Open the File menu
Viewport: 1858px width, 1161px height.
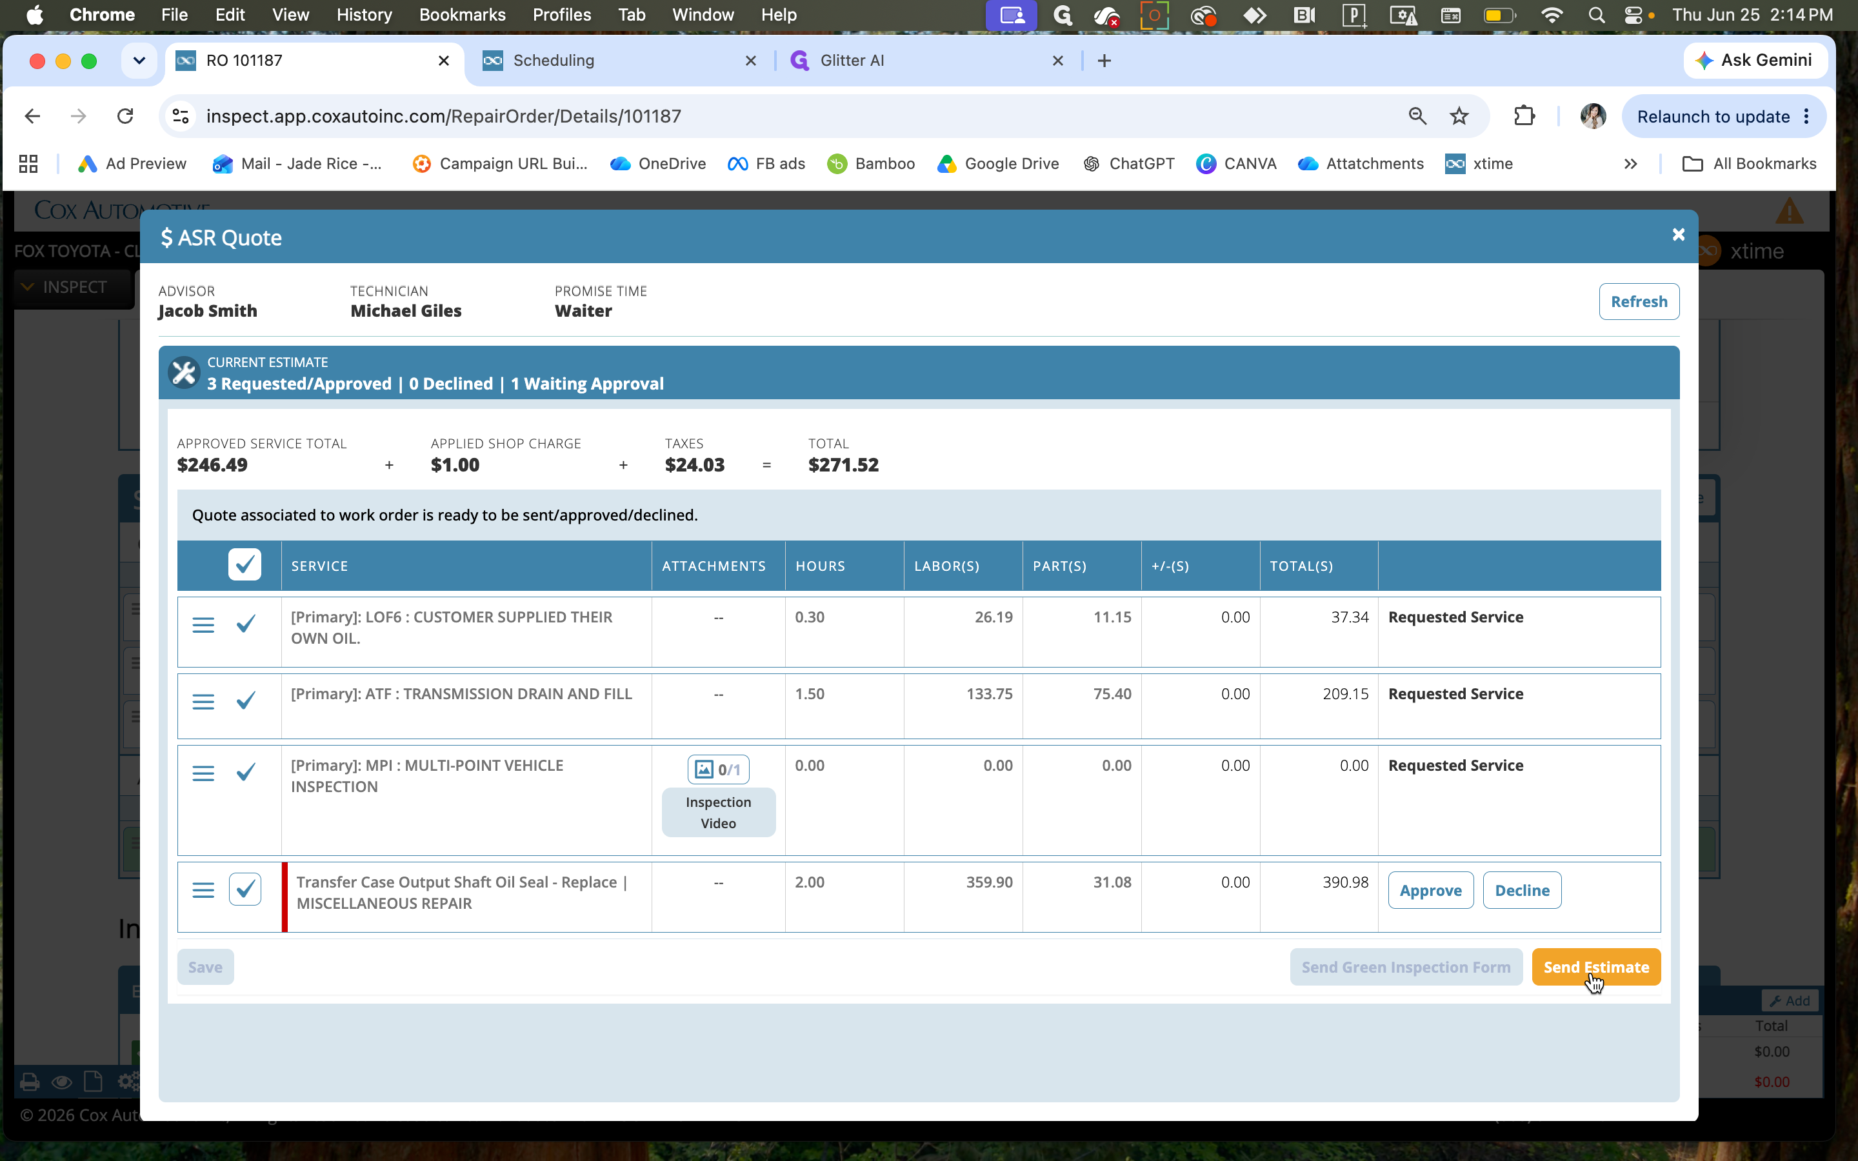coord(174,15)
